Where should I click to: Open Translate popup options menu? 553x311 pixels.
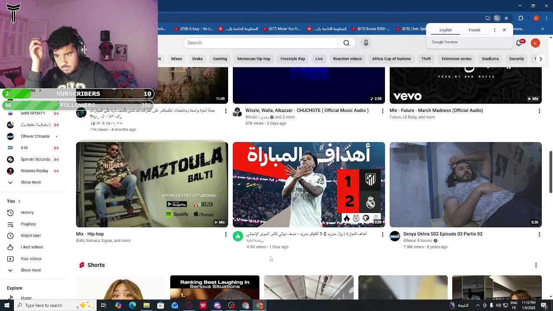494,30
